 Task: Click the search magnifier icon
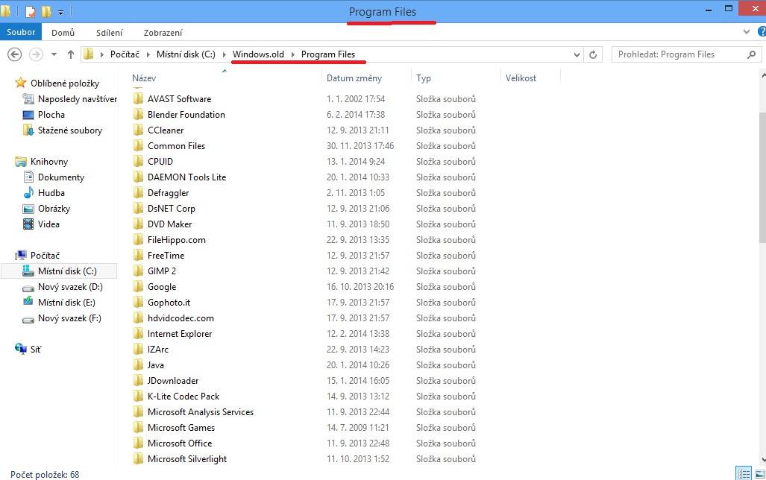click(751, 54)
